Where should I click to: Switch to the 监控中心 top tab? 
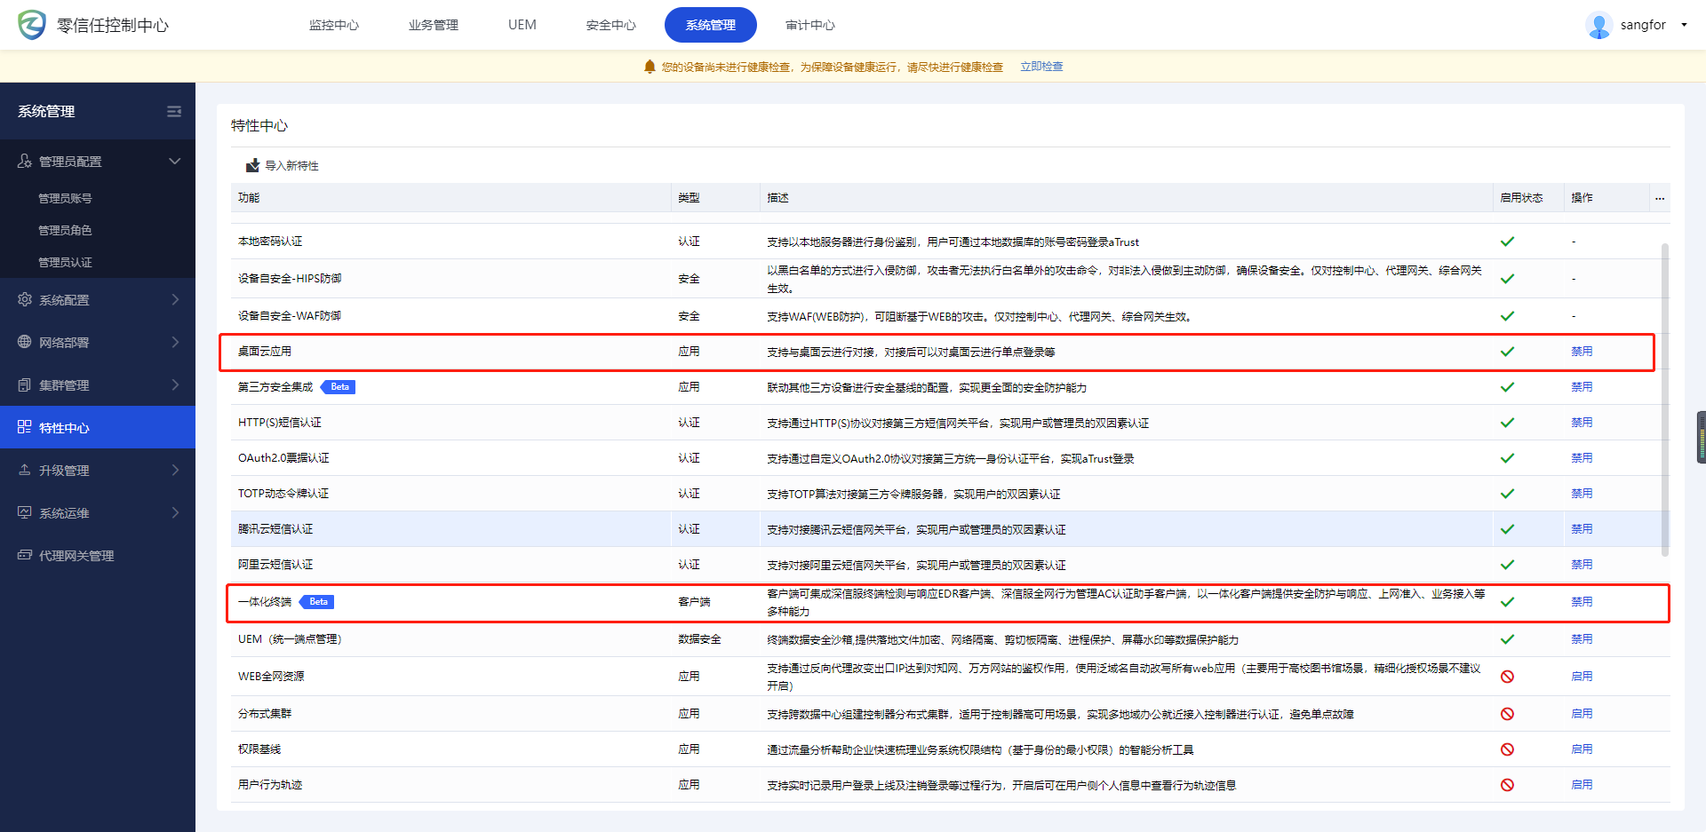click(x=334, y=25)
